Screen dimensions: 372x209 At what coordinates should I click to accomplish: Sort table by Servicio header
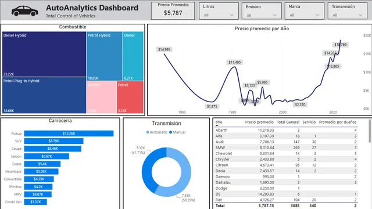pos(309,122)
